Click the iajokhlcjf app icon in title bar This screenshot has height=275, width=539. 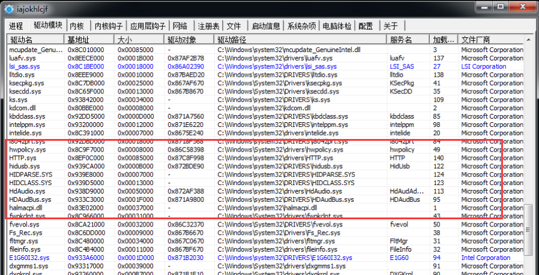click(x=9, y=8)
